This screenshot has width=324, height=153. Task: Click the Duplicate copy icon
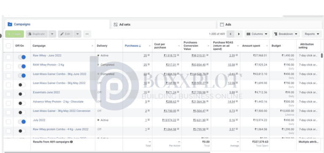pos(30,34)
